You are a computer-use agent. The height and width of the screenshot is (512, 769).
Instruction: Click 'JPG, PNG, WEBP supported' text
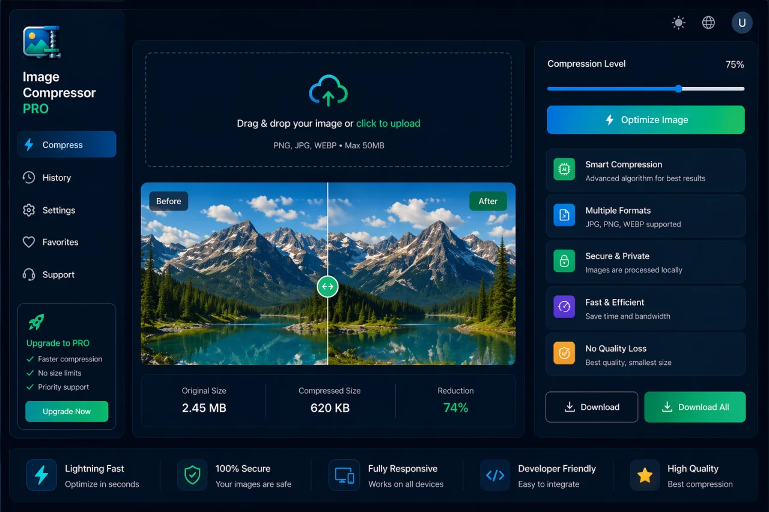(x=633, y=224)
